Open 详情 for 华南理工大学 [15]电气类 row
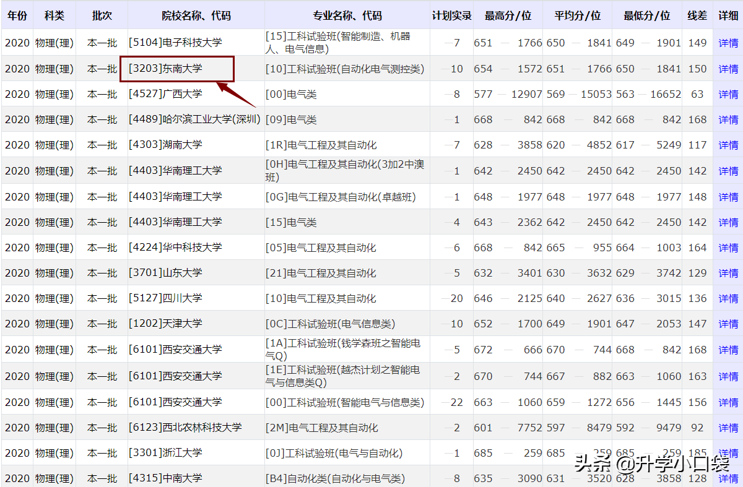Viewport: 743px width, 487px height. point(728,222)
